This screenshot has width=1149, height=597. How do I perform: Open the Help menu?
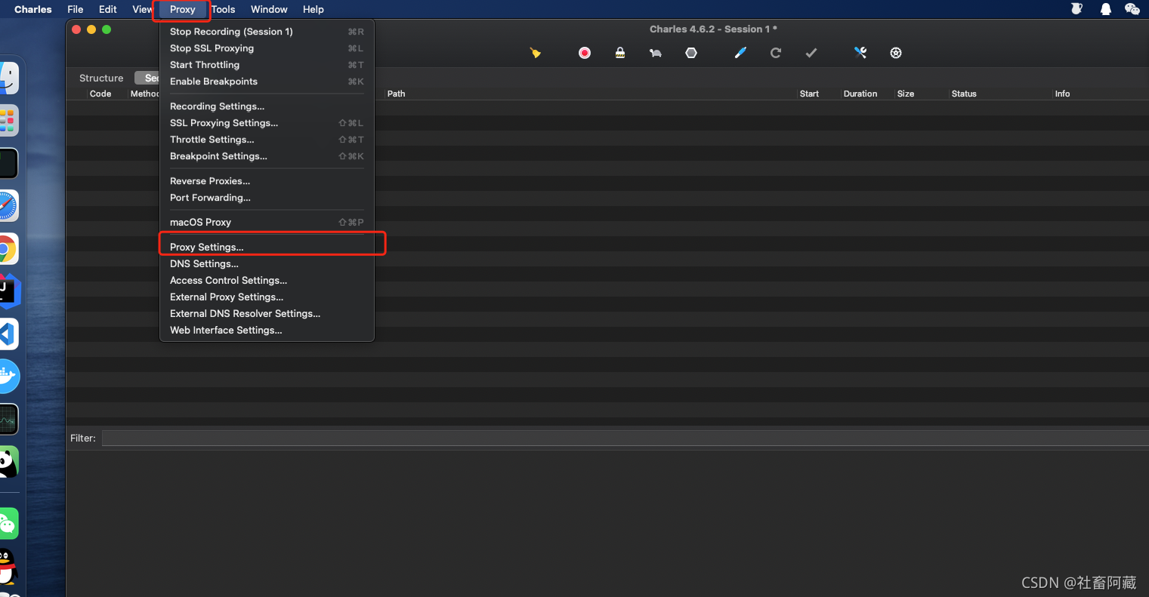(x=314, y=9)
